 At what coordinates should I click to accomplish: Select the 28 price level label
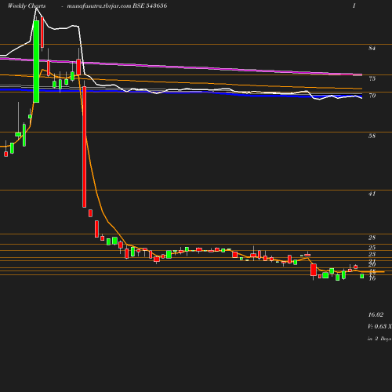click(x=372, y=238)
